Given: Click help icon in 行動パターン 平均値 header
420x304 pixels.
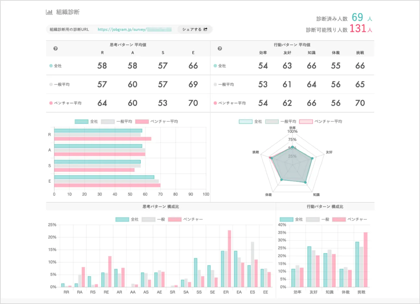Looking at the screenshot, I should coord(220,49).
